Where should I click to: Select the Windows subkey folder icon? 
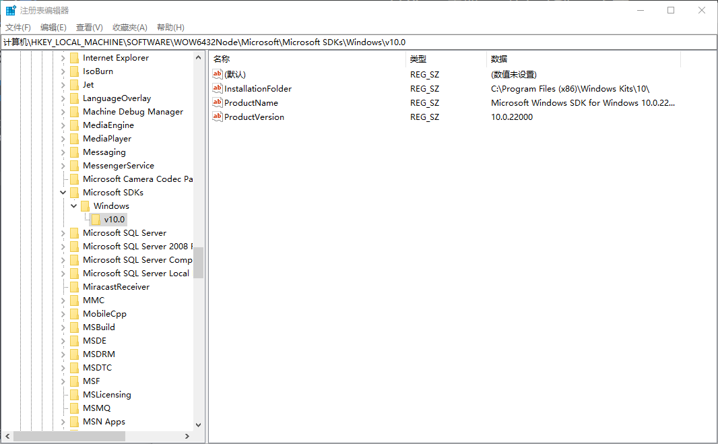85,206
